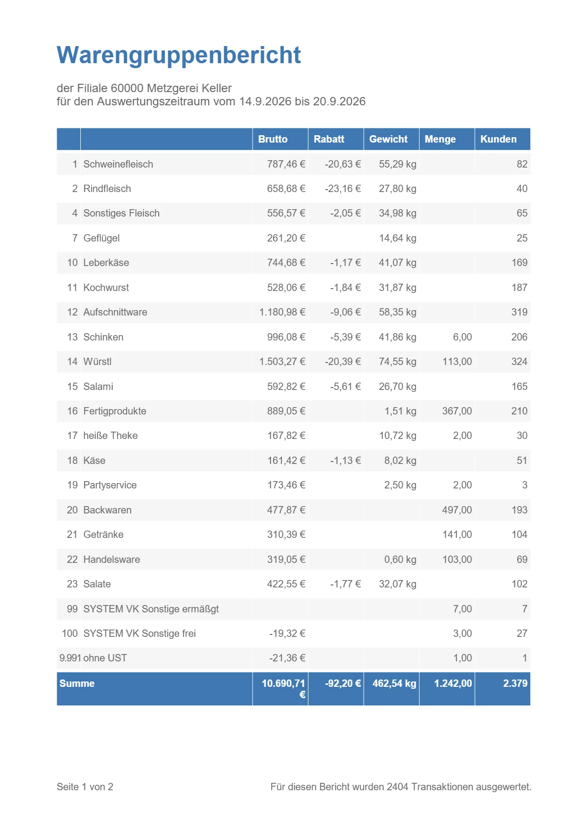Click the Getränke row label
The width and height of the screenshot is (583, 825).
click(103, 534)
